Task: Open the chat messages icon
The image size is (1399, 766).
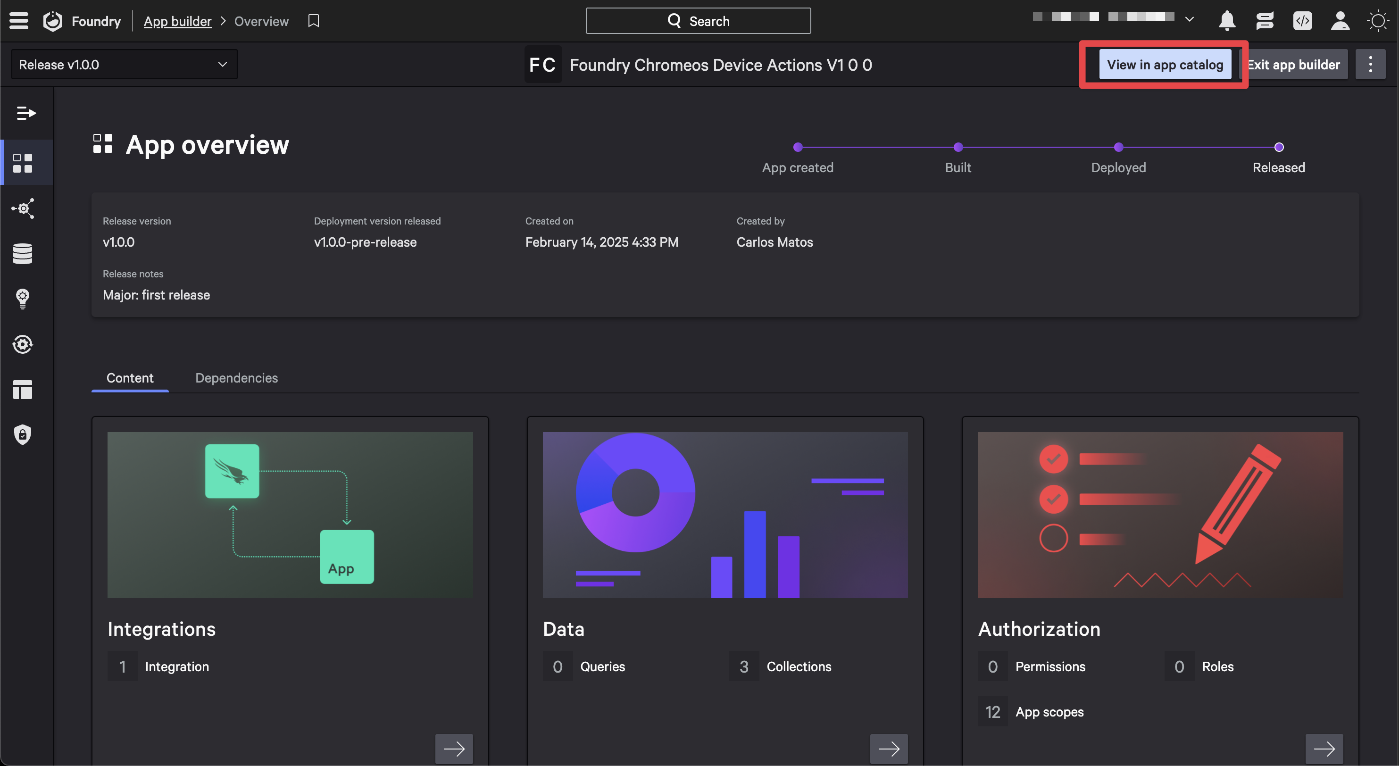Action: [1265, 21]
